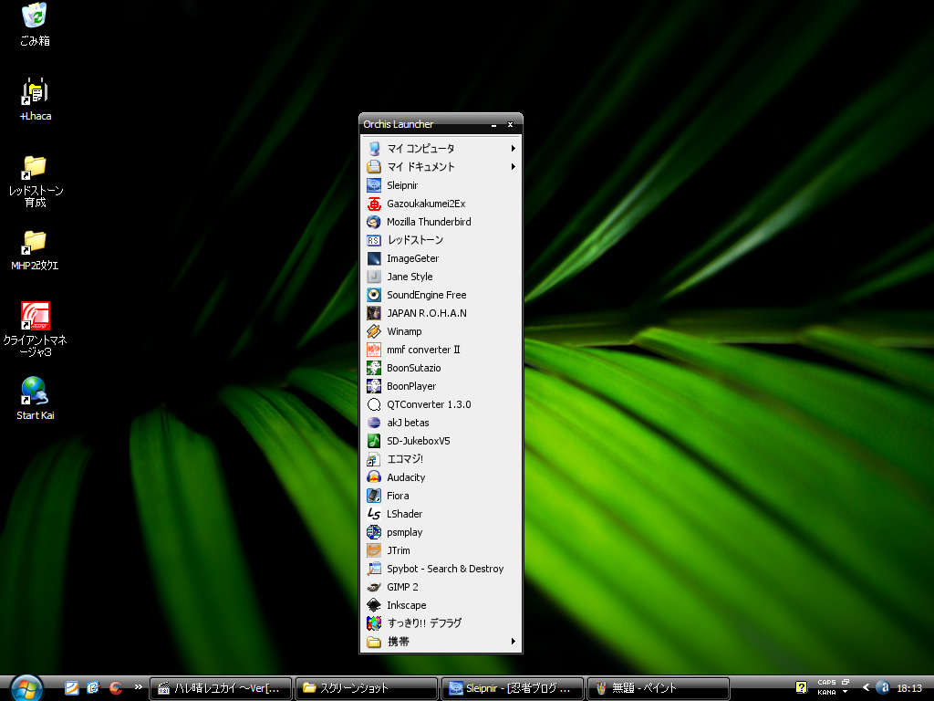
Task: Click the ImageGeter launcher icon
Action: click(373, 258)
